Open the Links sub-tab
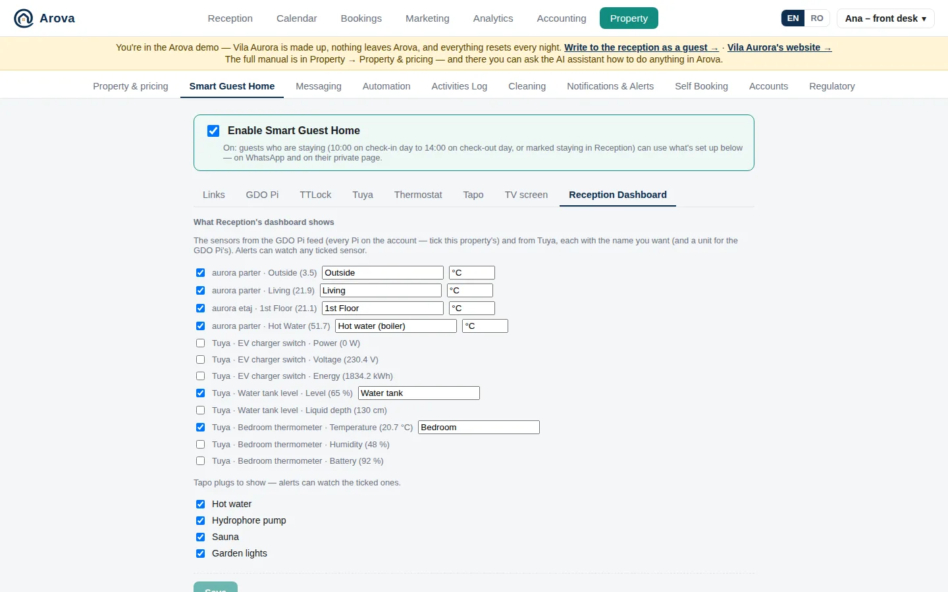The height and width of the screenshot is (592, 948). click(214, 195)
